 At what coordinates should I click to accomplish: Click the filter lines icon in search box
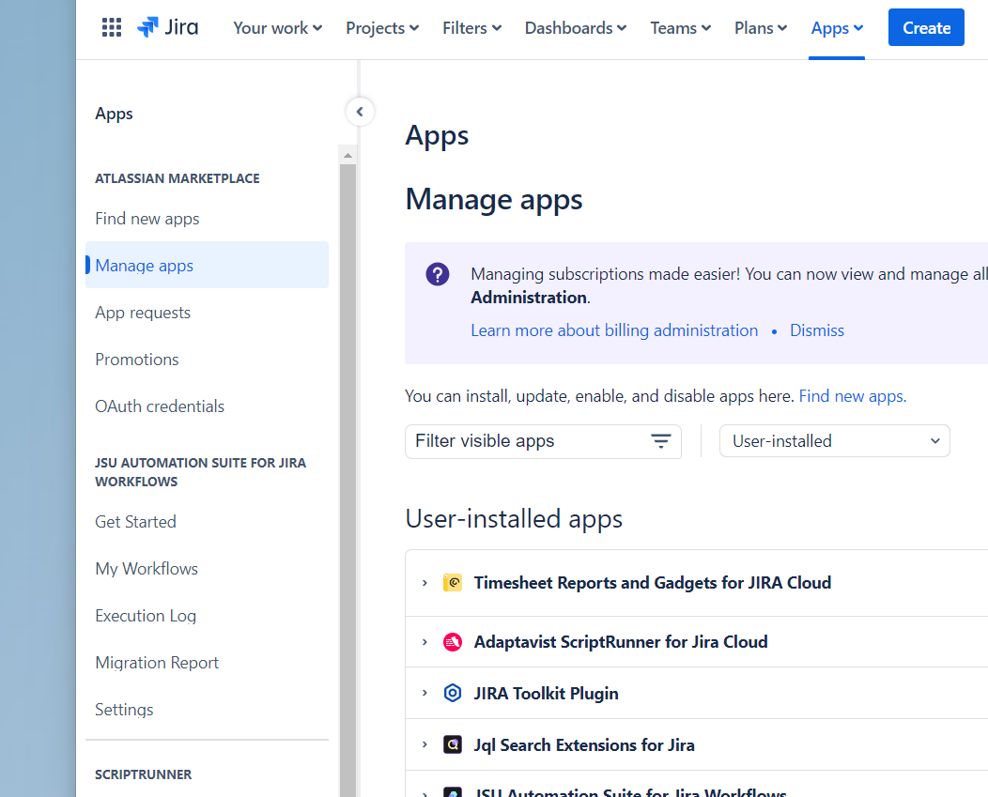[661, 441]
